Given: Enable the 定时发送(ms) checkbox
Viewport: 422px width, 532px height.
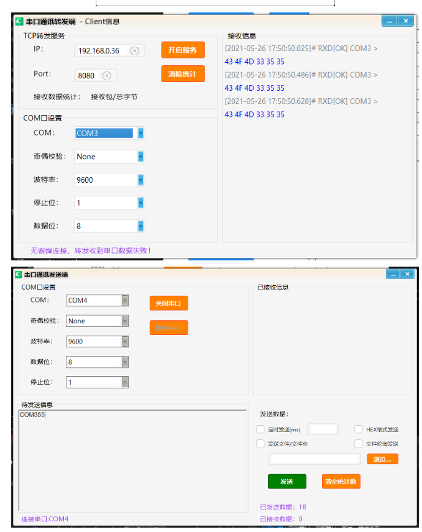Looking at the screenshot, I should tap(260, 429).
